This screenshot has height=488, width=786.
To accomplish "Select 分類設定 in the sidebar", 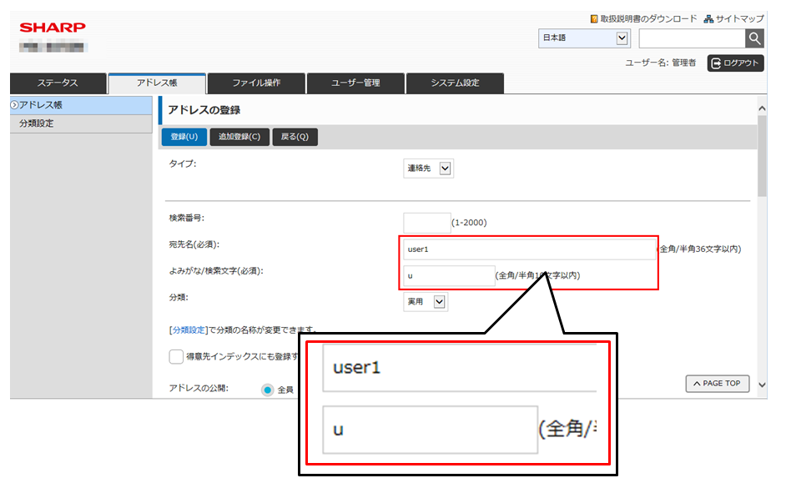I will (x=81, y=123).
